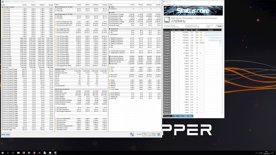This screenshot has width=276, height=155.
Task: Uncheck Stress checkbox for Thread 2
Action: coord(174,35)
